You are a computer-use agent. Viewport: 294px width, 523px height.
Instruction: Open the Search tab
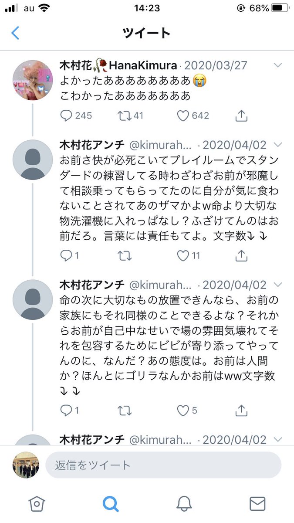click(x=111, y=504)
